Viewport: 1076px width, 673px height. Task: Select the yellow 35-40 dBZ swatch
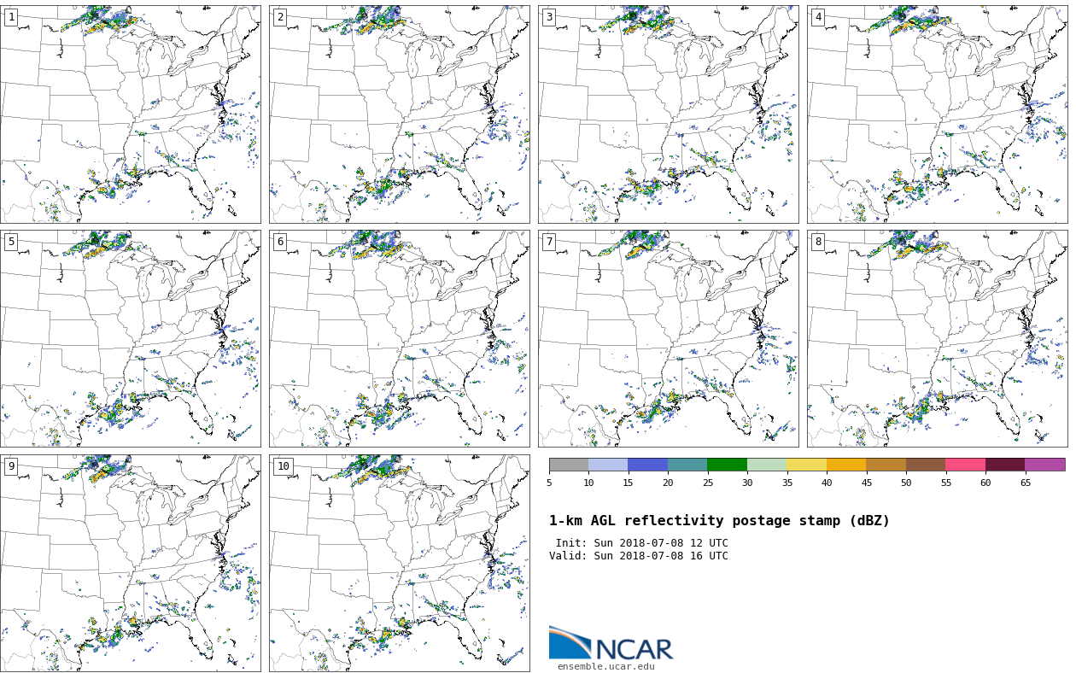point(806,465)
